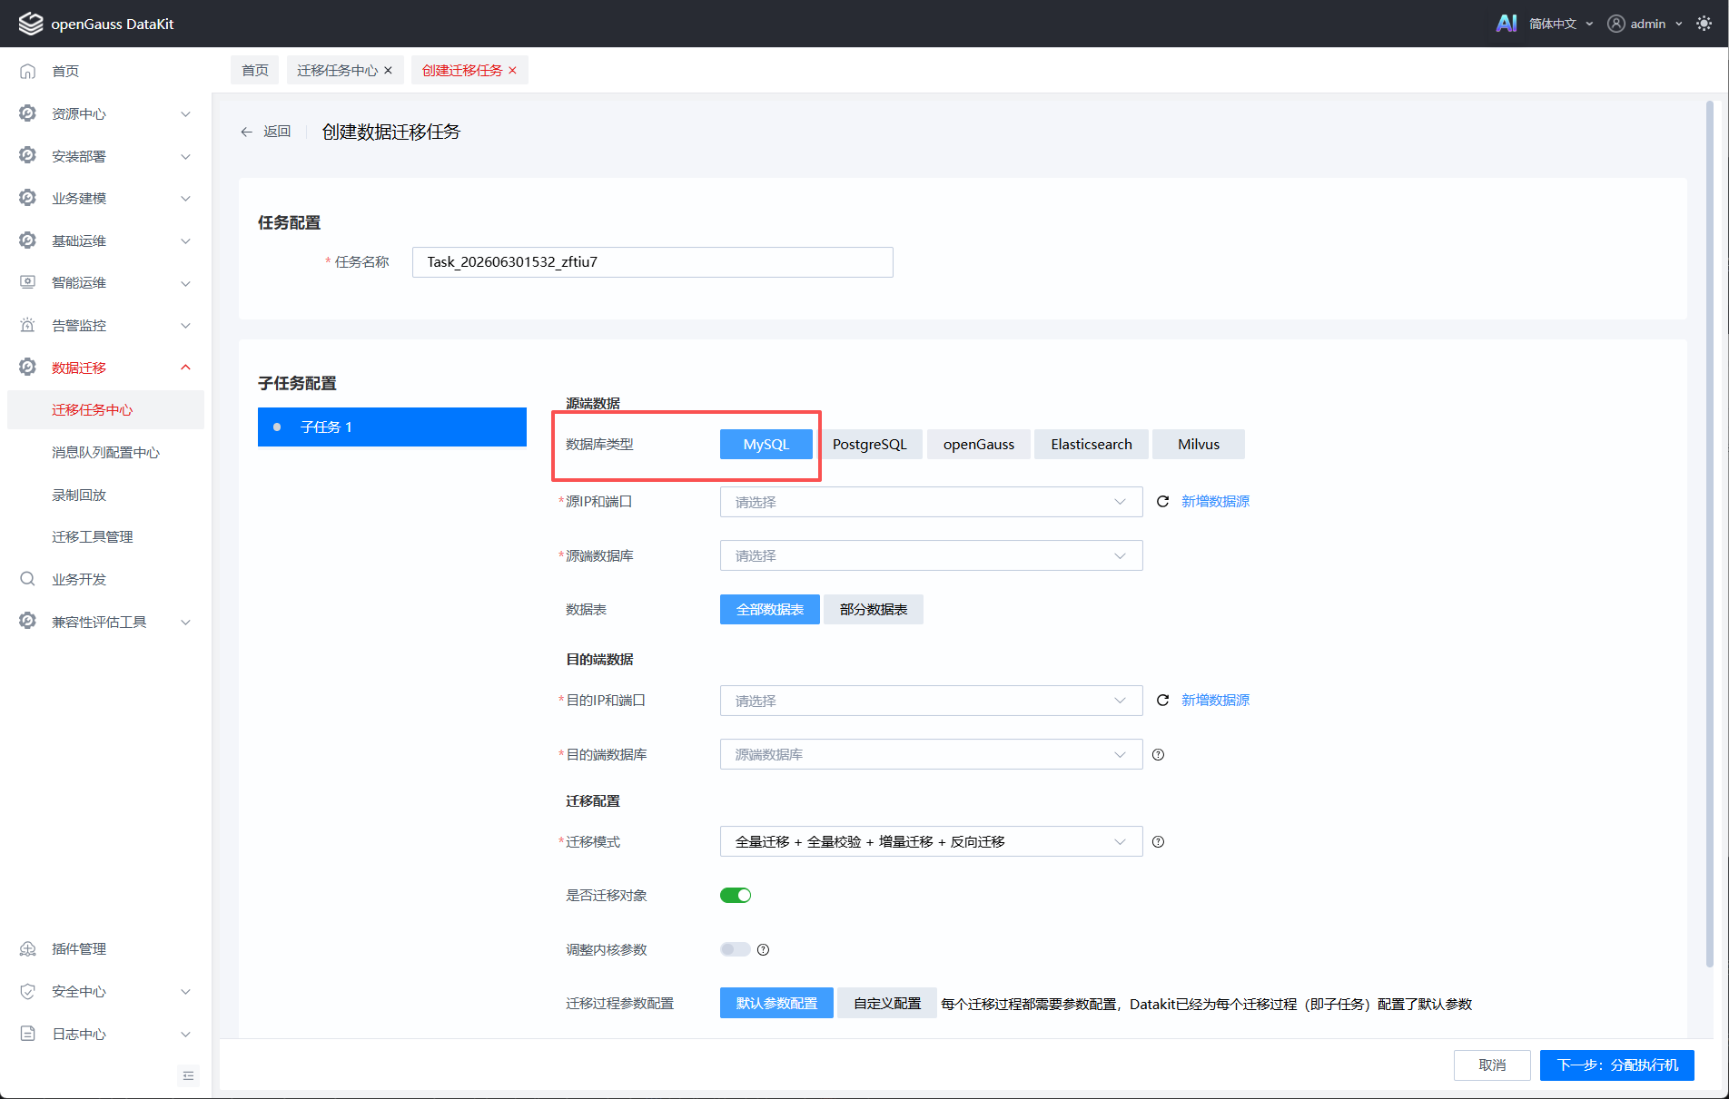Open 消息队列配置中心 menu item

(105, 452)
